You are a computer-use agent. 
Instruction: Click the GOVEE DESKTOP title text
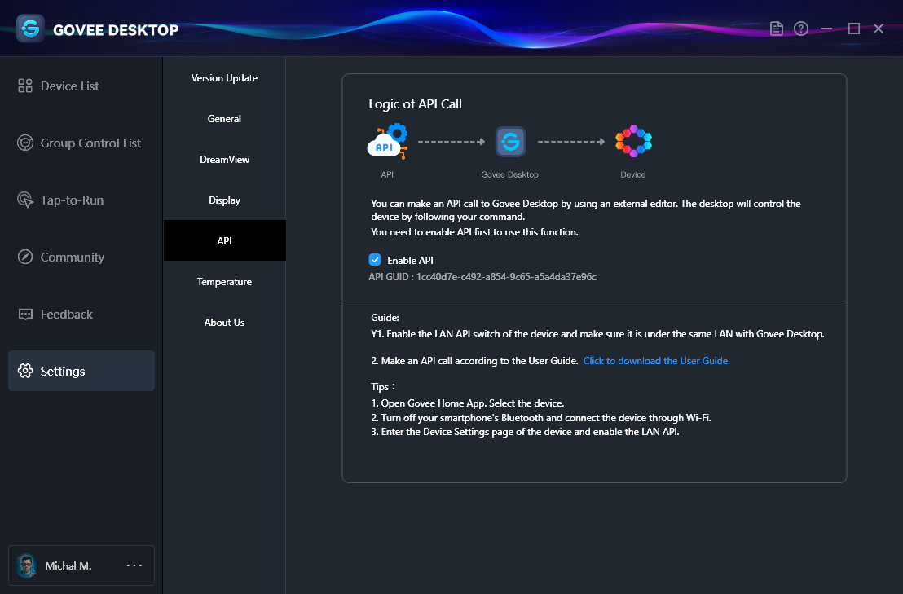click(x=116, y=30)
